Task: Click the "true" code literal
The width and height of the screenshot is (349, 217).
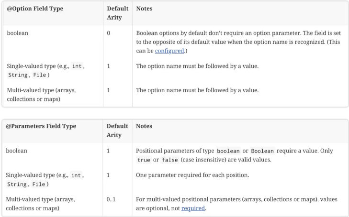Action: tap(144, 160)
